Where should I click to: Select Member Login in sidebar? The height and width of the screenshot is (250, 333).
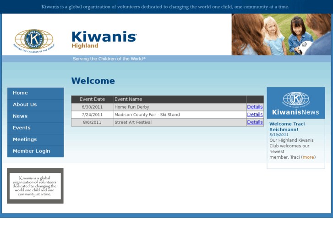[35, 151]
